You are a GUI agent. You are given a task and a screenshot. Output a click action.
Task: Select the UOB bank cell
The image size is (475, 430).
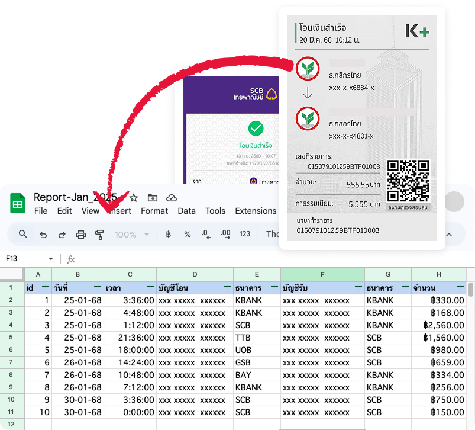point(257,350)
